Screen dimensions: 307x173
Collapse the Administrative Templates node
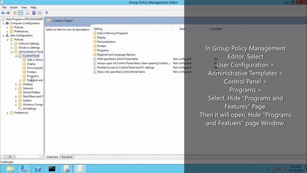click(12, 52)
